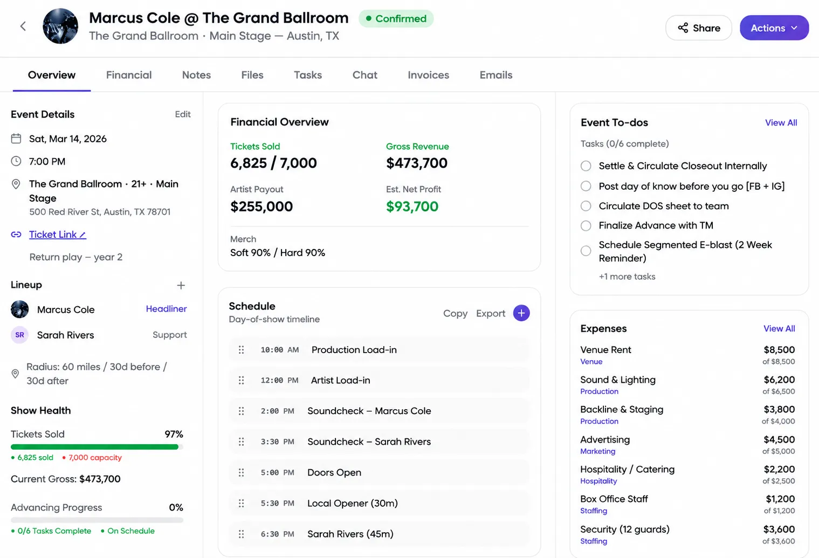The height and width of the screenshot is (558, 819).
Task: Click the Tickets Sold green progress bar
Action: [97, 447]
